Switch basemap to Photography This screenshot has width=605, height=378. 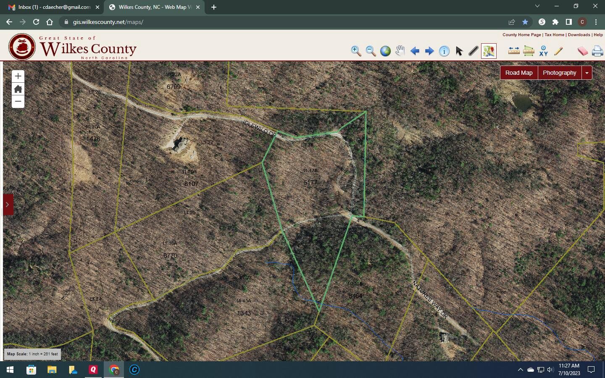coord(559,73)
